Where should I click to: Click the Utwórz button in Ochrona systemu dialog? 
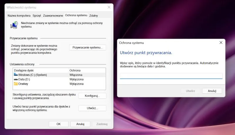click(x=190, y=91)
